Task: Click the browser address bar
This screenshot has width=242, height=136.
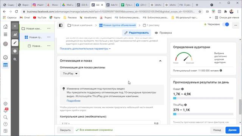Action: [x=110, y=12]
